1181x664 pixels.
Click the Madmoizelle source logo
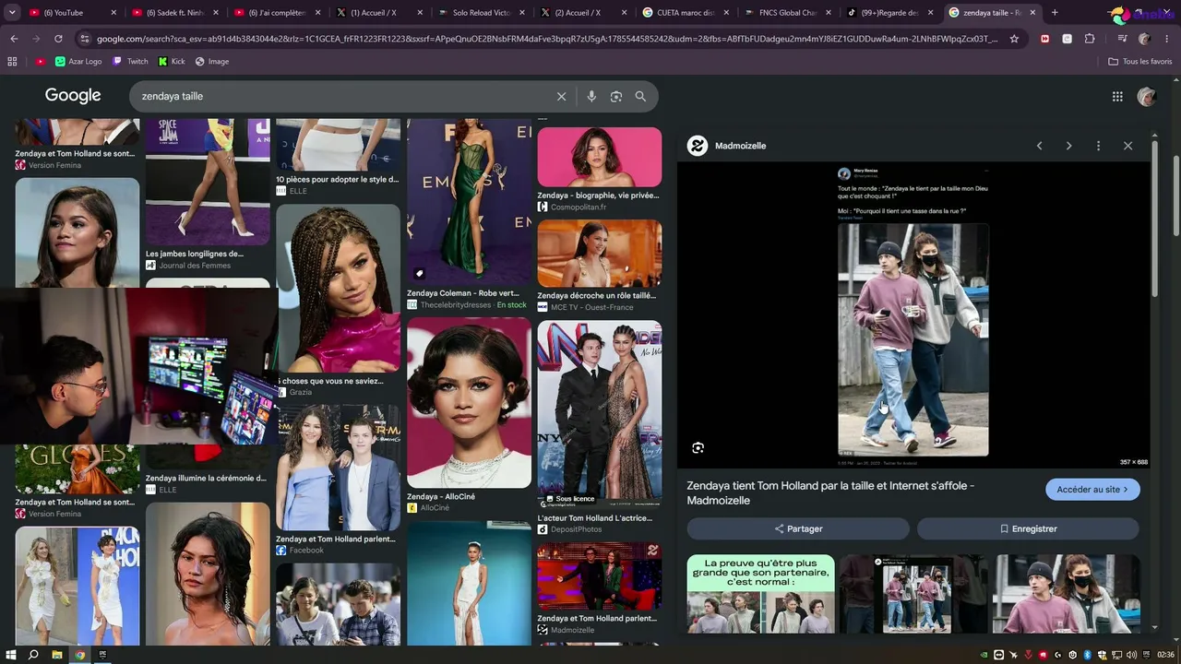(x=698, y=146)
